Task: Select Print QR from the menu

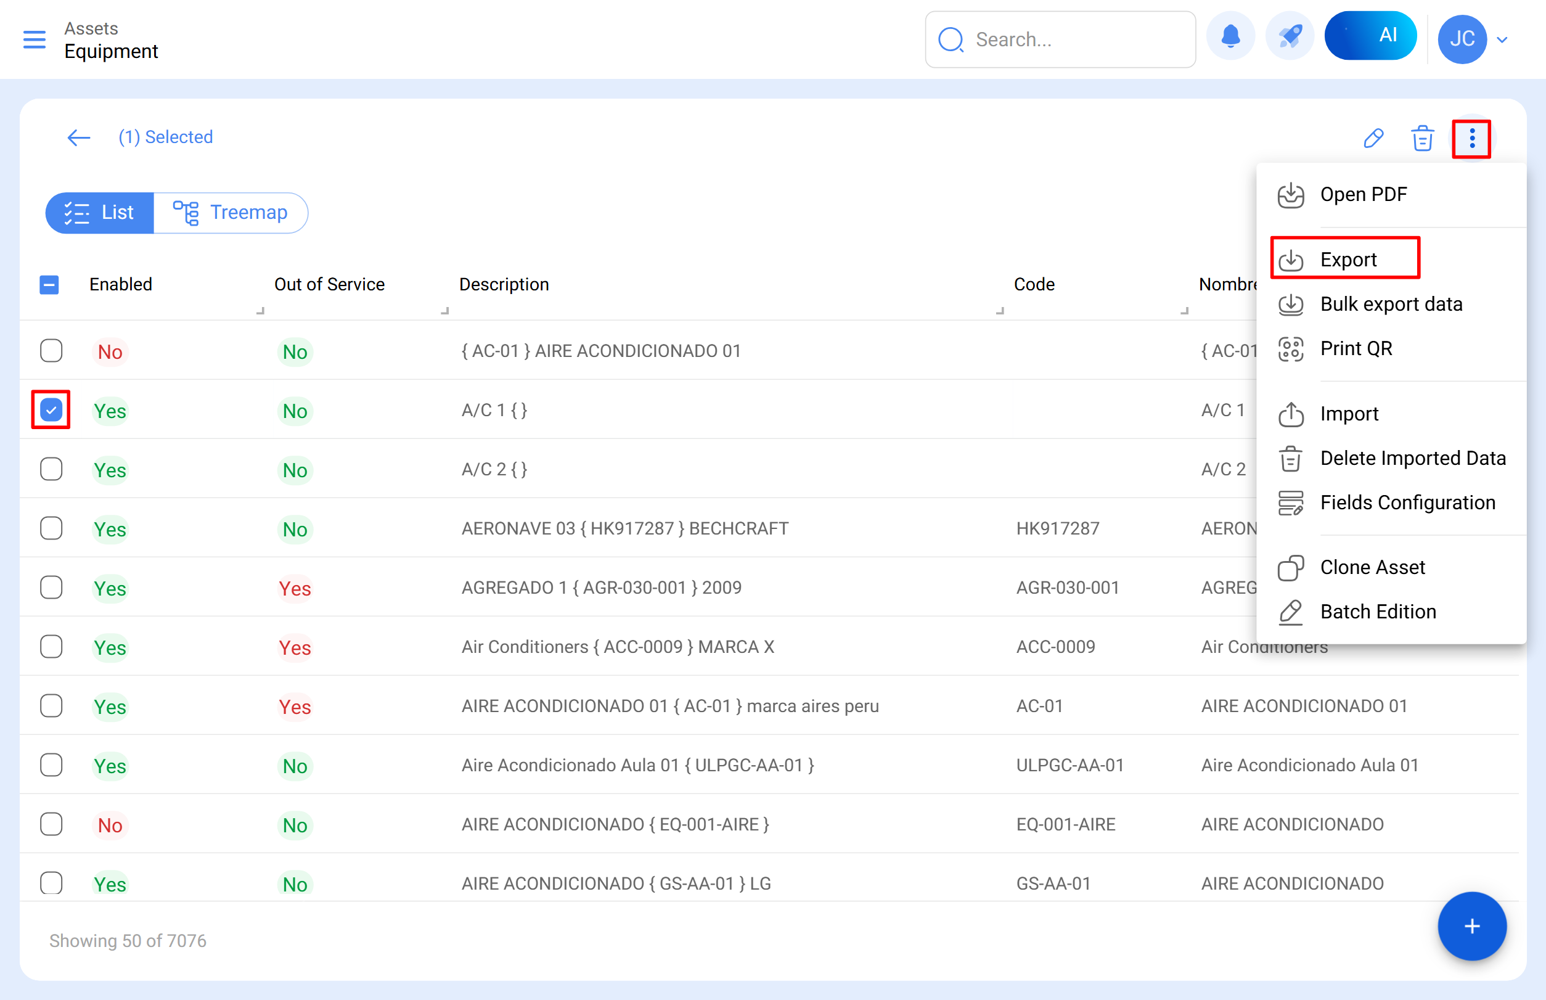Action: (1356, 348)
